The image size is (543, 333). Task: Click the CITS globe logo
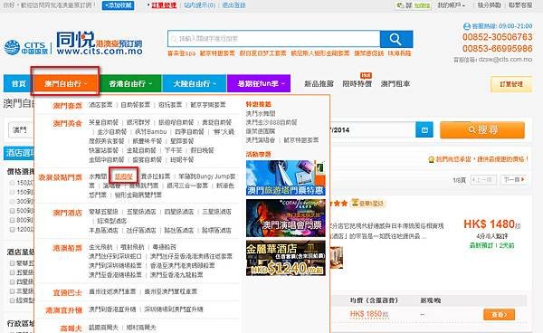point(12,47)
